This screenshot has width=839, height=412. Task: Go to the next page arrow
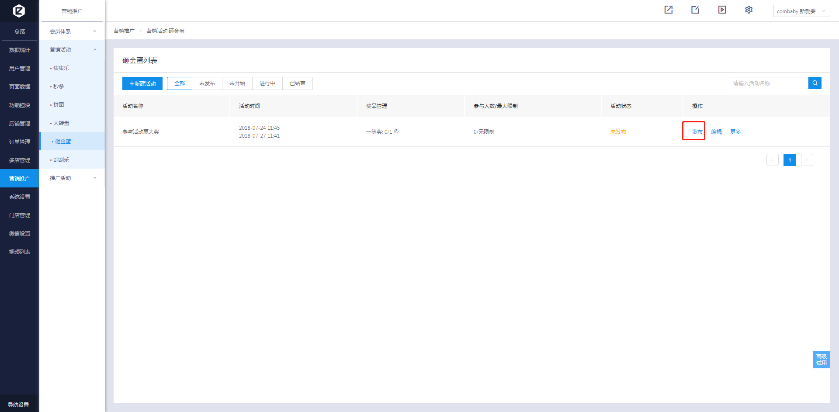point(807,160)
